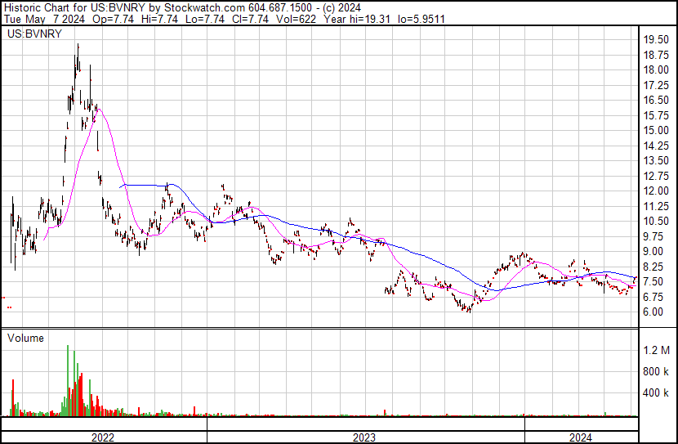Click the tallest green volume bar
The height and width of the screenshot is (444, 678).
coord(68,380)
